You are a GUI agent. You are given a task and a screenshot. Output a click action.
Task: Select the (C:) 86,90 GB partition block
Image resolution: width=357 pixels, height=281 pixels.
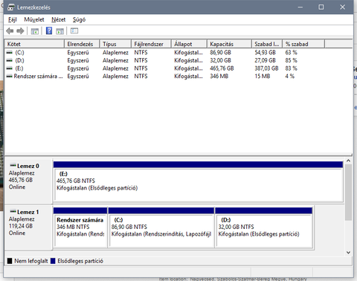coord(161,227)
